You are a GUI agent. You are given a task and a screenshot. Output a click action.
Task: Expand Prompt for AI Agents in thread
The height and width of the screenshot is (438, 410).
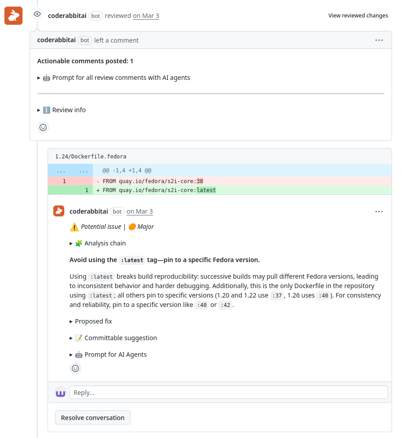point(111,355)
